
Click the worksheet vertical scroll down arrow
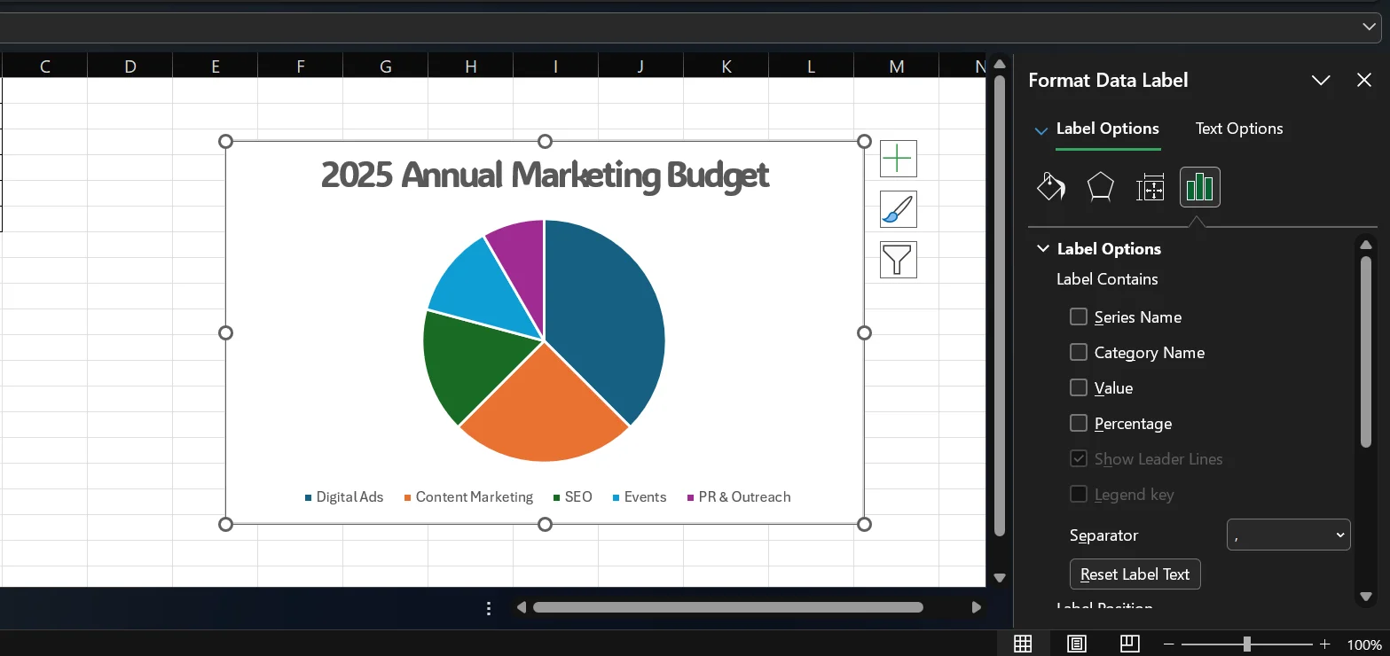pyautogui.click(x=1000, y=577)
